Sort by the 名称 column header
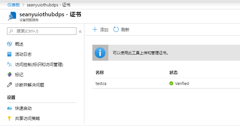This screenshot has width=240, height=129. pos(100,72)
